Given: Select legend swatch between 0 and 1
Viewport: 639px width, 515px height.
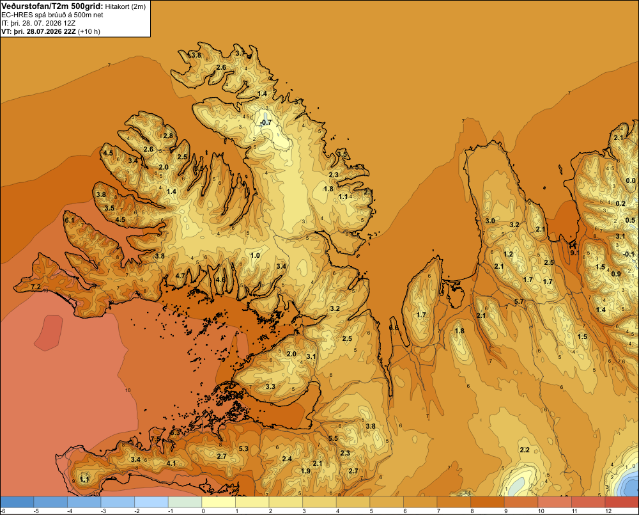Looking at the screenshot, I should tap(219, 502).
